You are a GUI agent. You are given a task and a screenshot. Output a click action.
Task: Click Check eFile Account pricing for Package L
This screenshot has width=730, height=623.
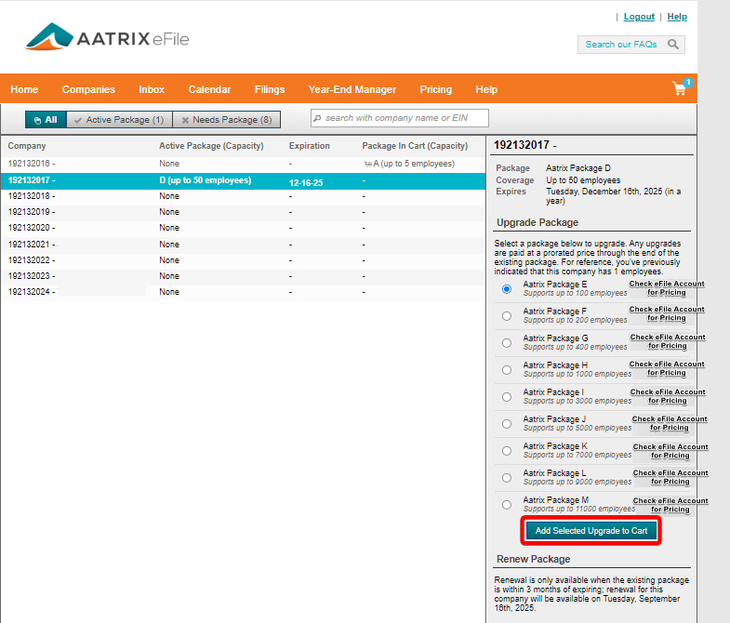click(670, 477)
